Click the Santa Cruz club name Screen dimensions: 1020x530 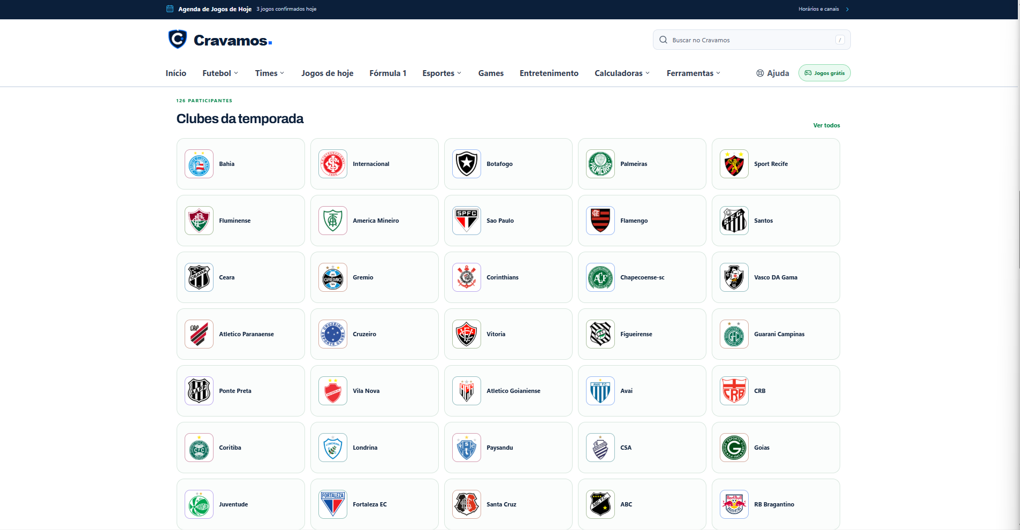click(501, 504)
